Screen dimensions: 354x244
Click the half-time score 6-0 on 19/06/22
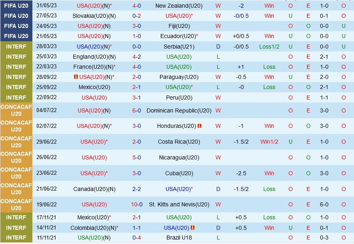[324, 204]
